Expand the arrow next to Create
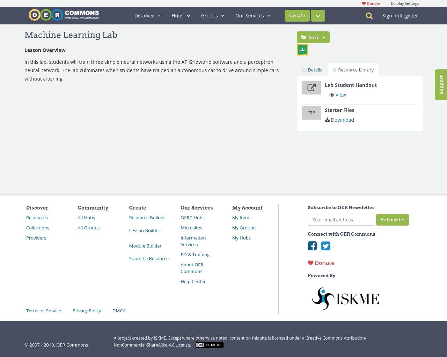The width and height of the screenshot is (447, 357). (x=318, y=16)
